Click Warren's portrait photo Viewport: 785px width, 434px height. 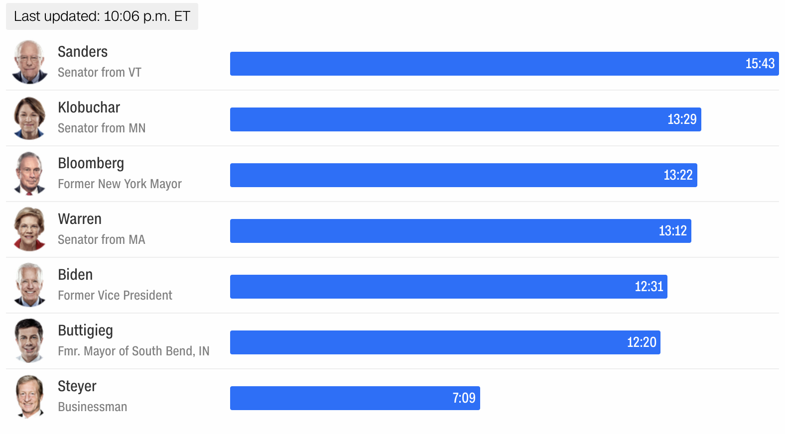30,229
